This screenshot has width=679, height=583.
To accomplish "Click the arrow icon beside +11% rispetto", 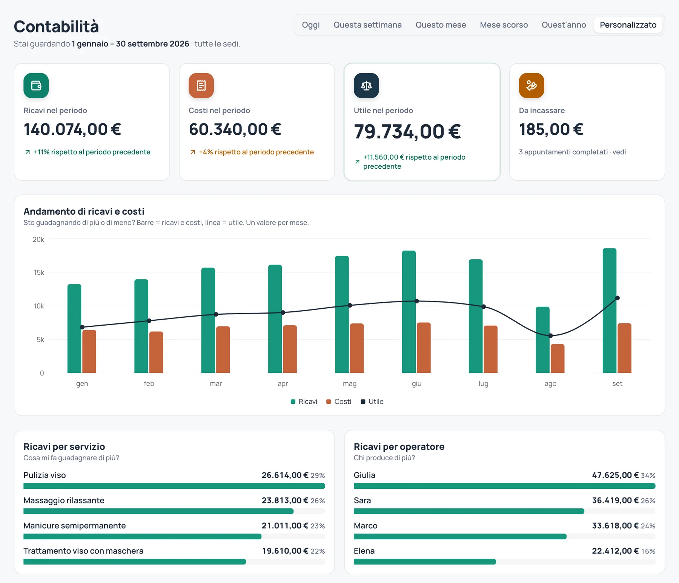I will (28, 152).
